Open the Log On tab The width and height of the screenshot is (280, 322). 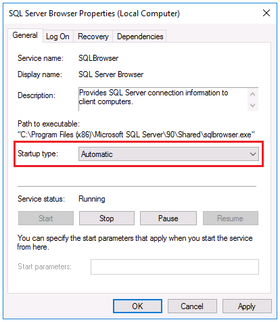click(x=57, y=37)
